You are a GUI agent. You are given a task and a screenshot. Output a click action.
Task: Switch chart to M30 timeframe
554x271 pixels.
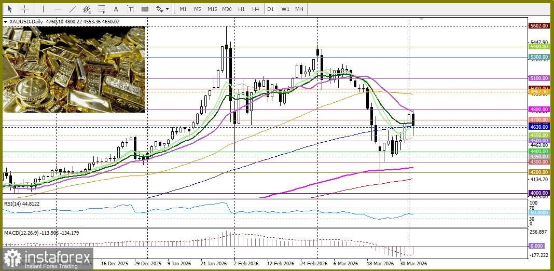[227, 9]
